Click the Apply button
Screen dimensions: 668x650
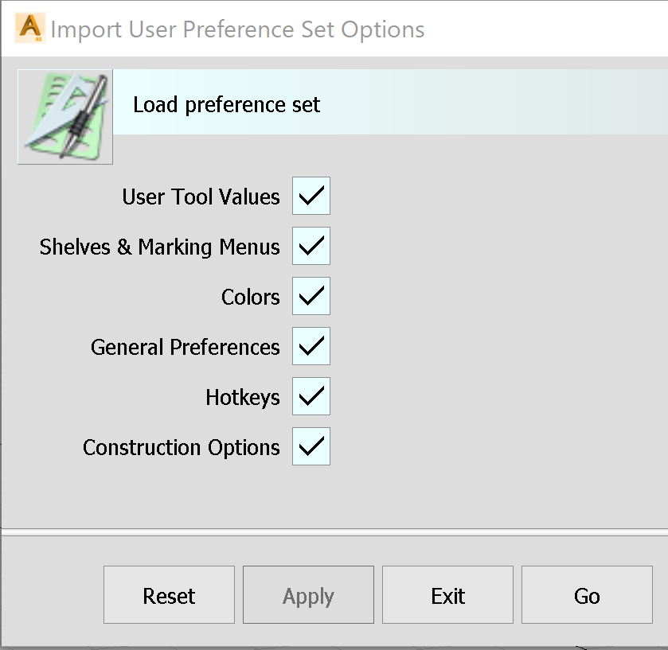[x=308, y=594]
